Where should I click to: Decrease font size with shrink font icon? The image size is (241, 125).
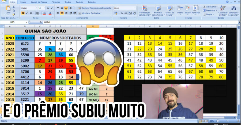click(x=52, y=8)
